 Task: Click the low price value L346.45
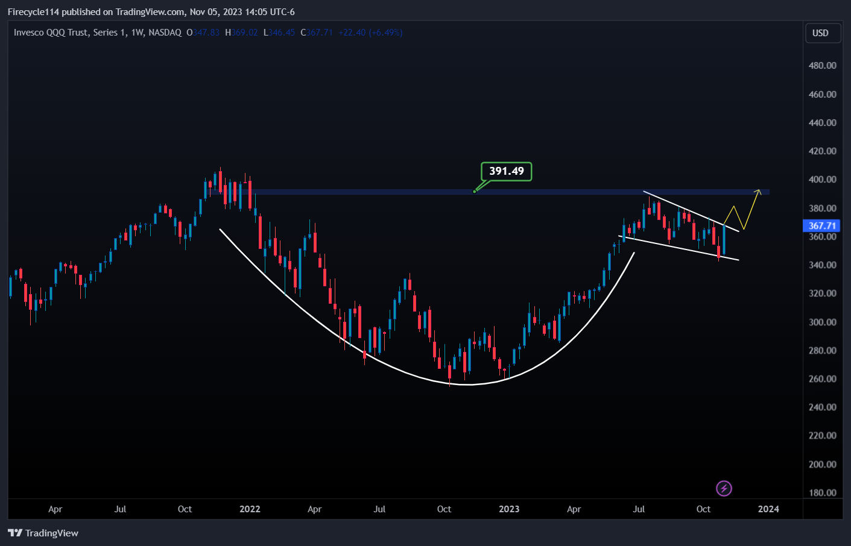[279, 33]
